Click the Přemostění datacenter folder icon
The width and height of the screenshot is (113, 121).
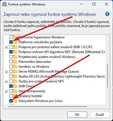(15, 62)
